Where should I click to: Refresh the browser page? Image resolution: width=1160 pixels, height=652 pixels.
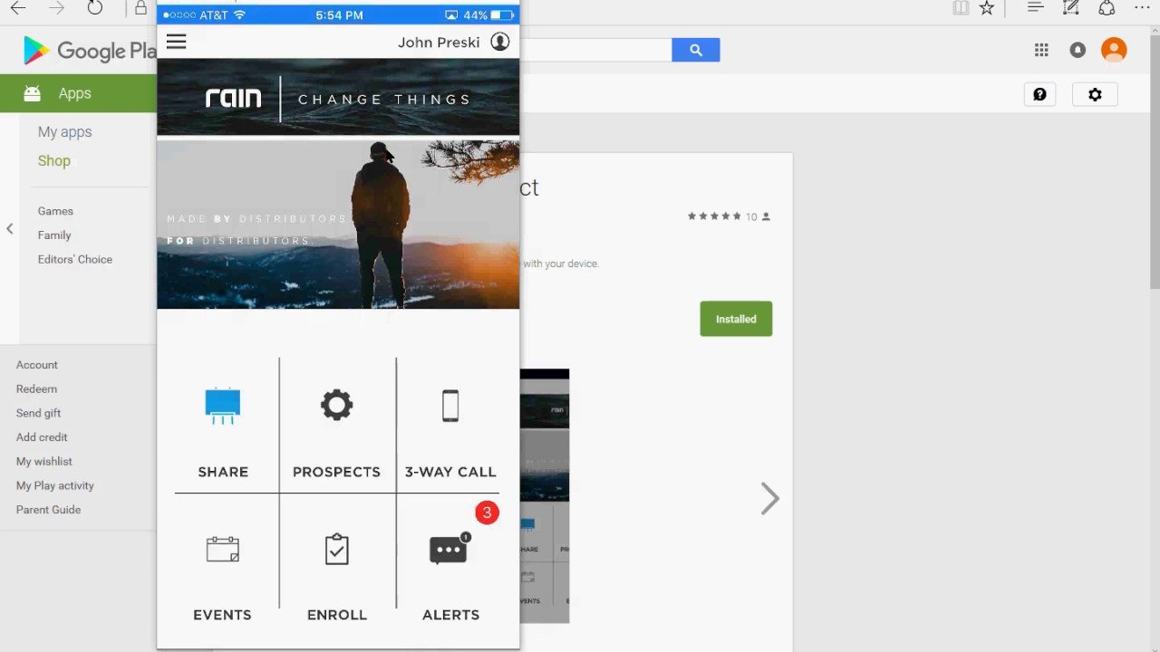(x=95, y=8)
